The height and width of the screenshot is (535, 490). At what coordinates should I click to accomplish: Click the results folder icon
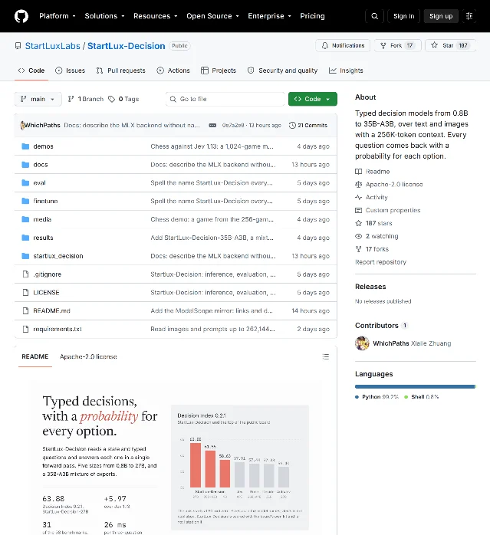tap(25, 238)
